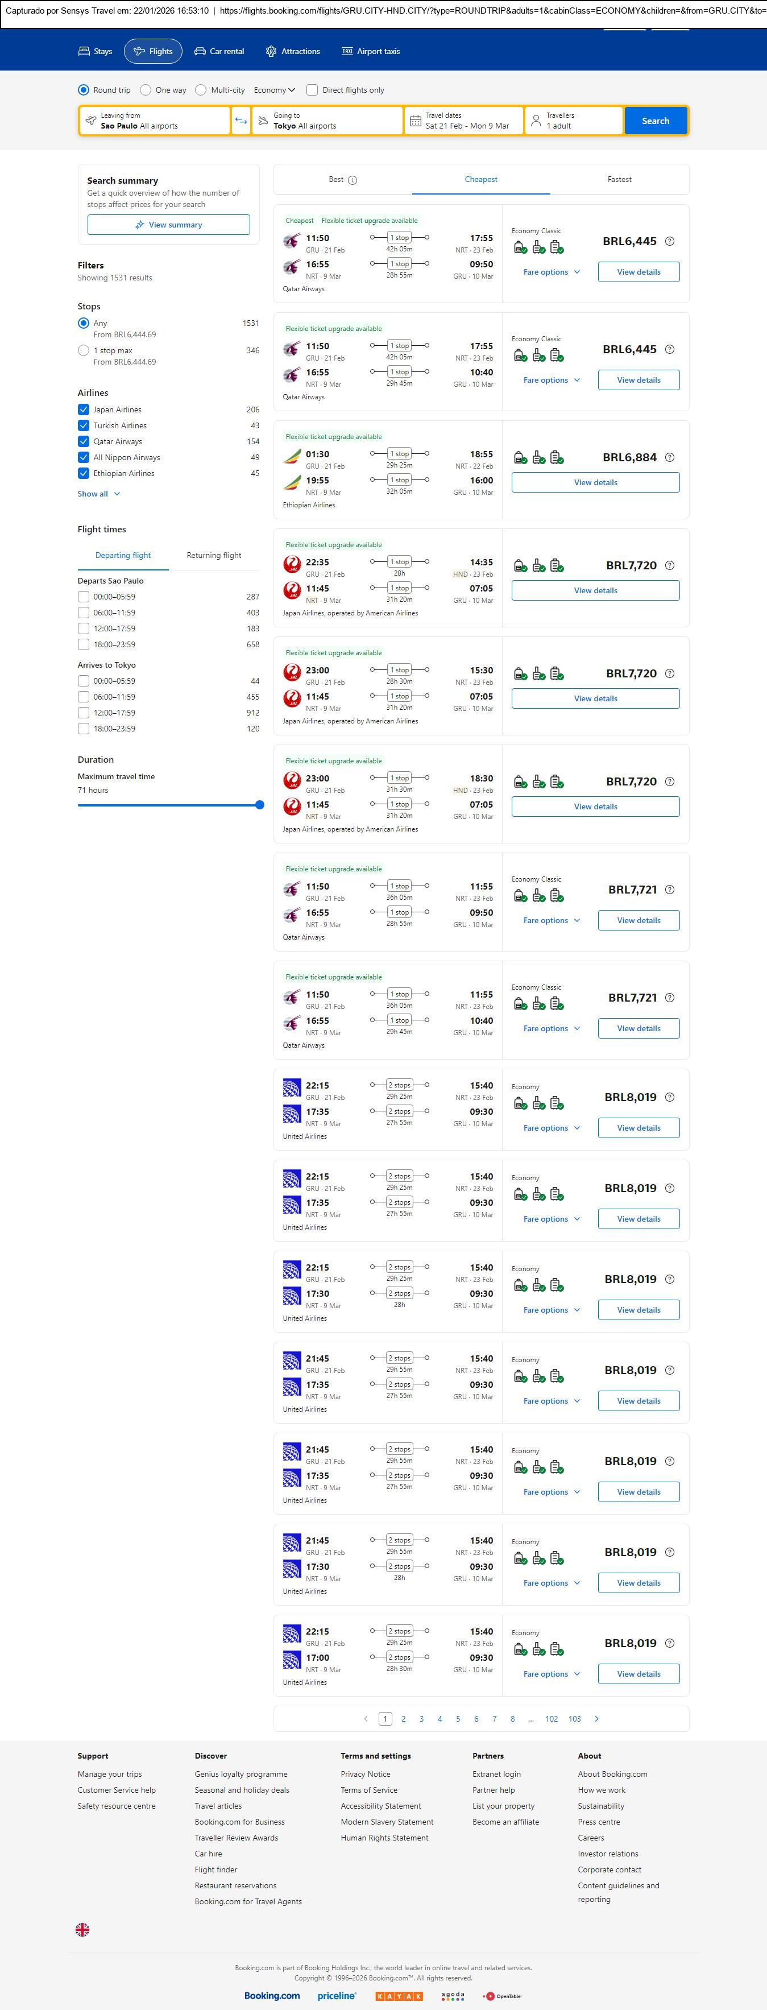Click the swap origin and destination arrows icon
The height and width of the screenshot is (2010, 767).
coord(241,121)
